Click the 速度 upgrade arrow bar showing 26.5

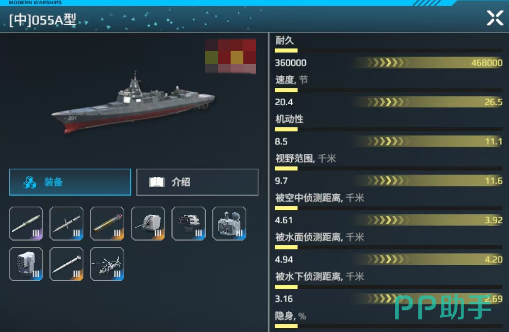[x=428, y=102]
